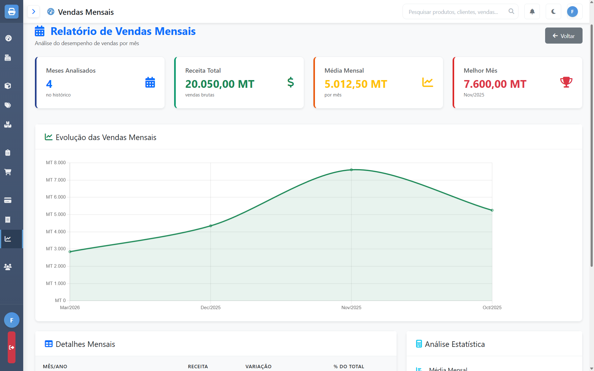Click the credit card sidebar icon
Image resolution: width=594 pixels, height=371 pixels.
coord(8,200)
